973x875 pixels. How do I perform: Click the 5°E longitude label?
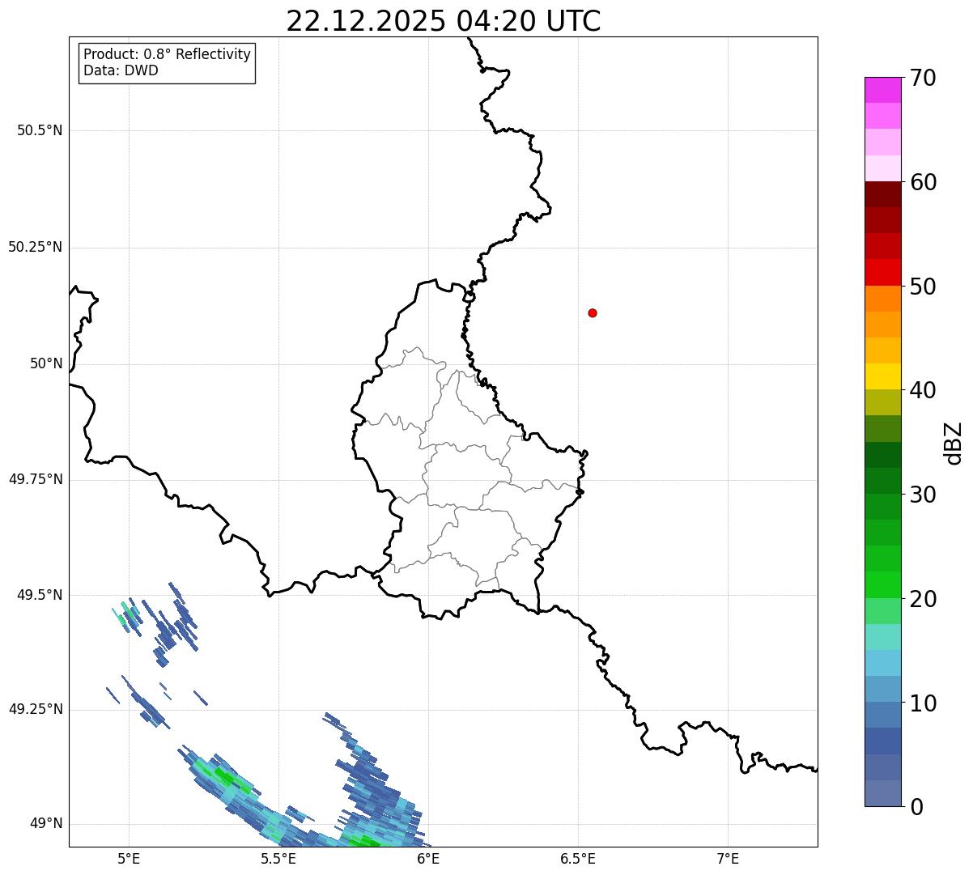point(129,858)
